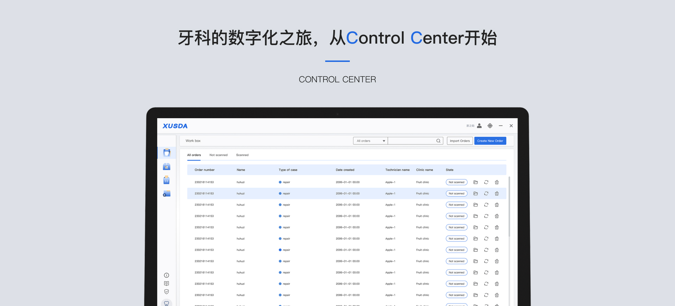675x306 pixels.
Task: Click the info circle icon in sidebar
Action: [167, 275]
